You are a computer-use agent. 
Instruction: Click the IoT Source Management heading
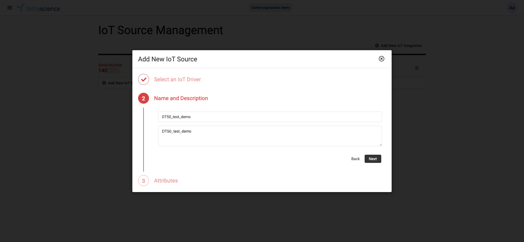coord(160,30)
